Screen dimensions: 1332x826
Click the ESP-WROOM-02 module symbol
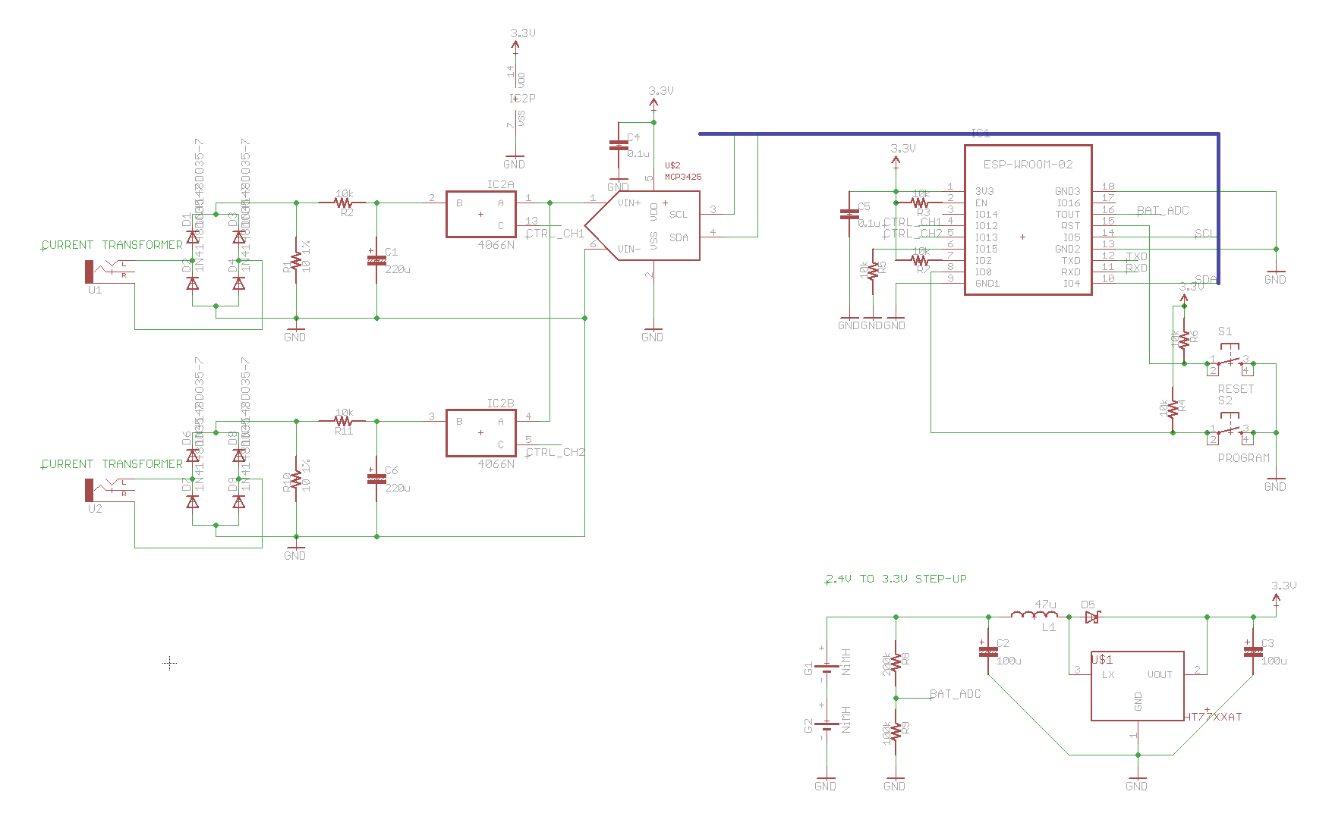coord(1028,220)
